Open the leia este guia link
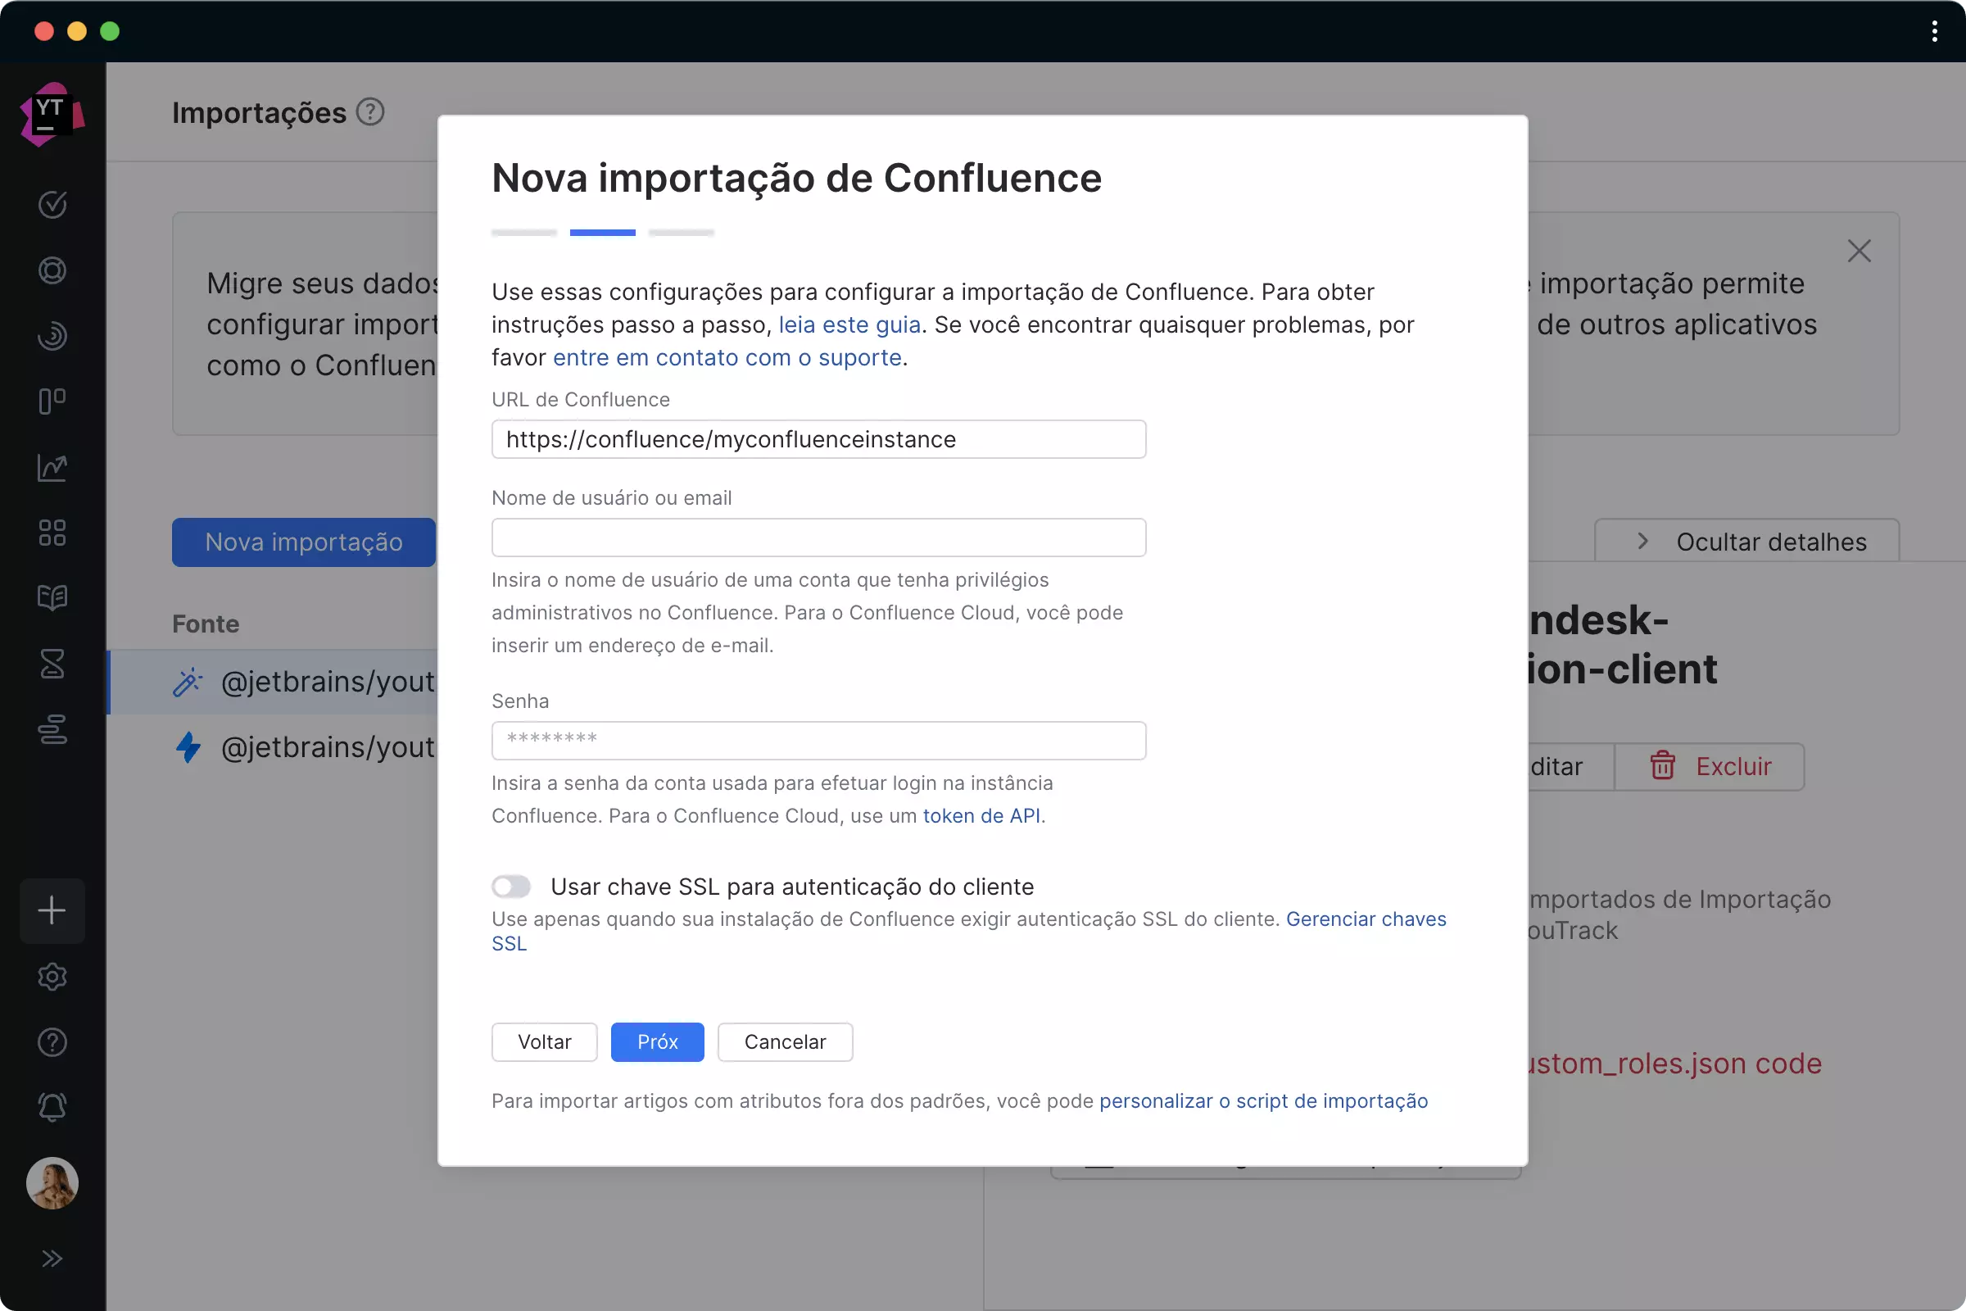Viewport: 1966px width, 1311px height. pos(849,324)
